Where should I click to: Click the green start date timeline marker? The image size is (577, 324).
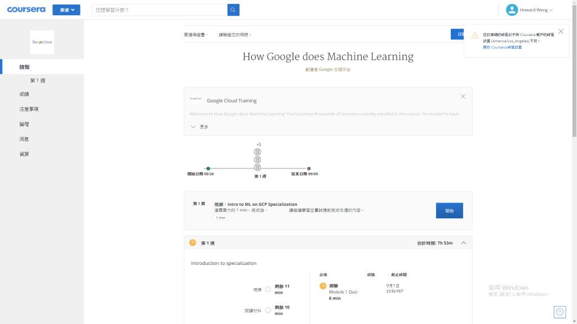click(x=208, y=169)
